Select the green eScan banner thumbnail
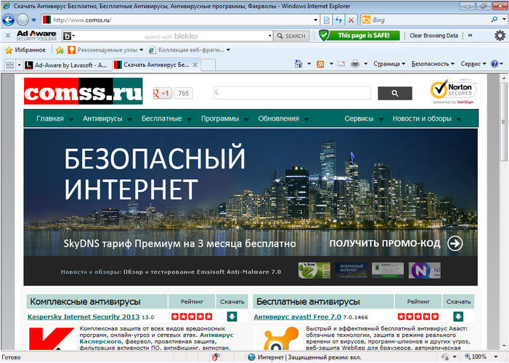Screen dimensions: 509x363 click(x=314, y=271)
